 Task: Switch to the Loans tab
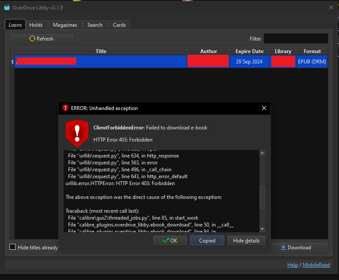click(x=15, y=25)
